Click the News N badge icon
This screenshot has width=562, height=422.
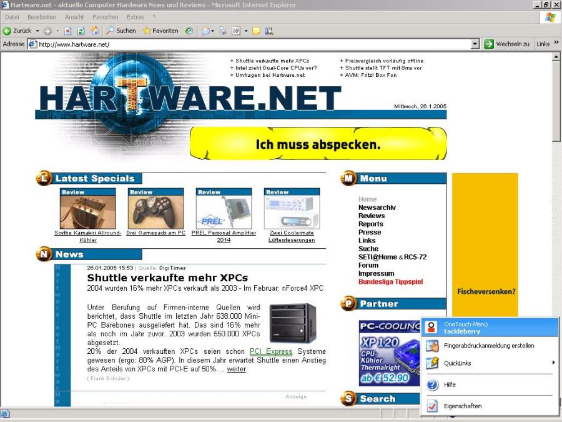[44, 254]
